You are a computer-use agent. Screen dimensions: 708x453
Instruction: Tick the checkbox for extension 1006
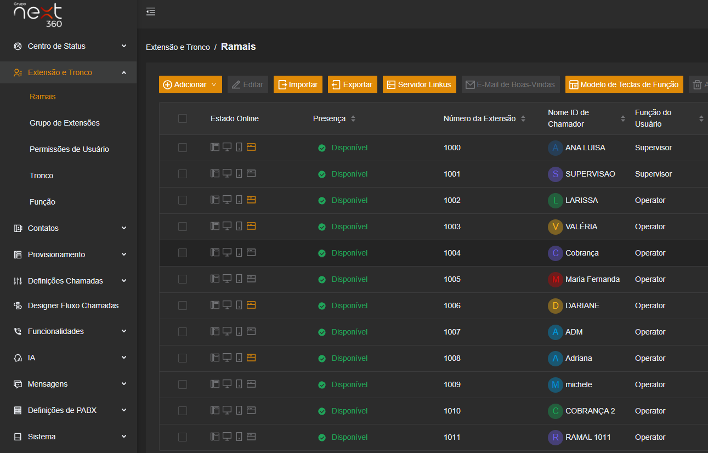(183, 305)
